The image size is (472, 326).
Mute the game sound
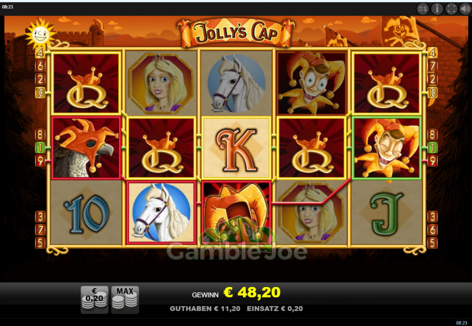click(x=465, y=9)
